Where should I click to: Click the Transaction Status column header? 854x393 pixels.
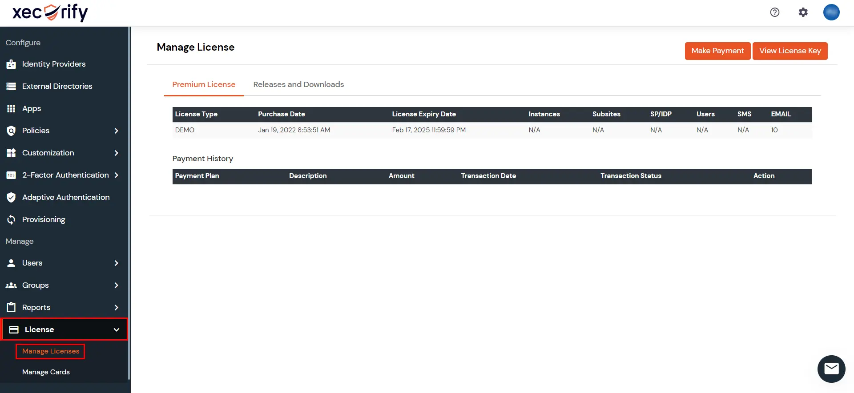click(x=631, y=176)
